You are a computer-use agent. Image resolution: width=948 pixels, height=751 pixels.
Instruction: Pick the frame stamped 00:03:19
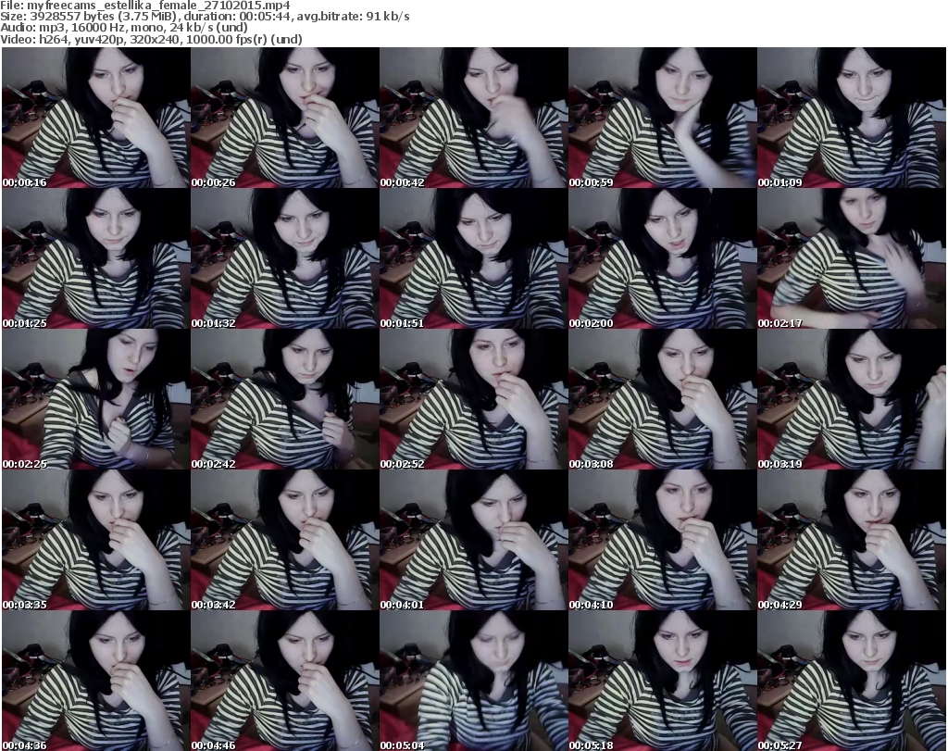pos(852,400)
